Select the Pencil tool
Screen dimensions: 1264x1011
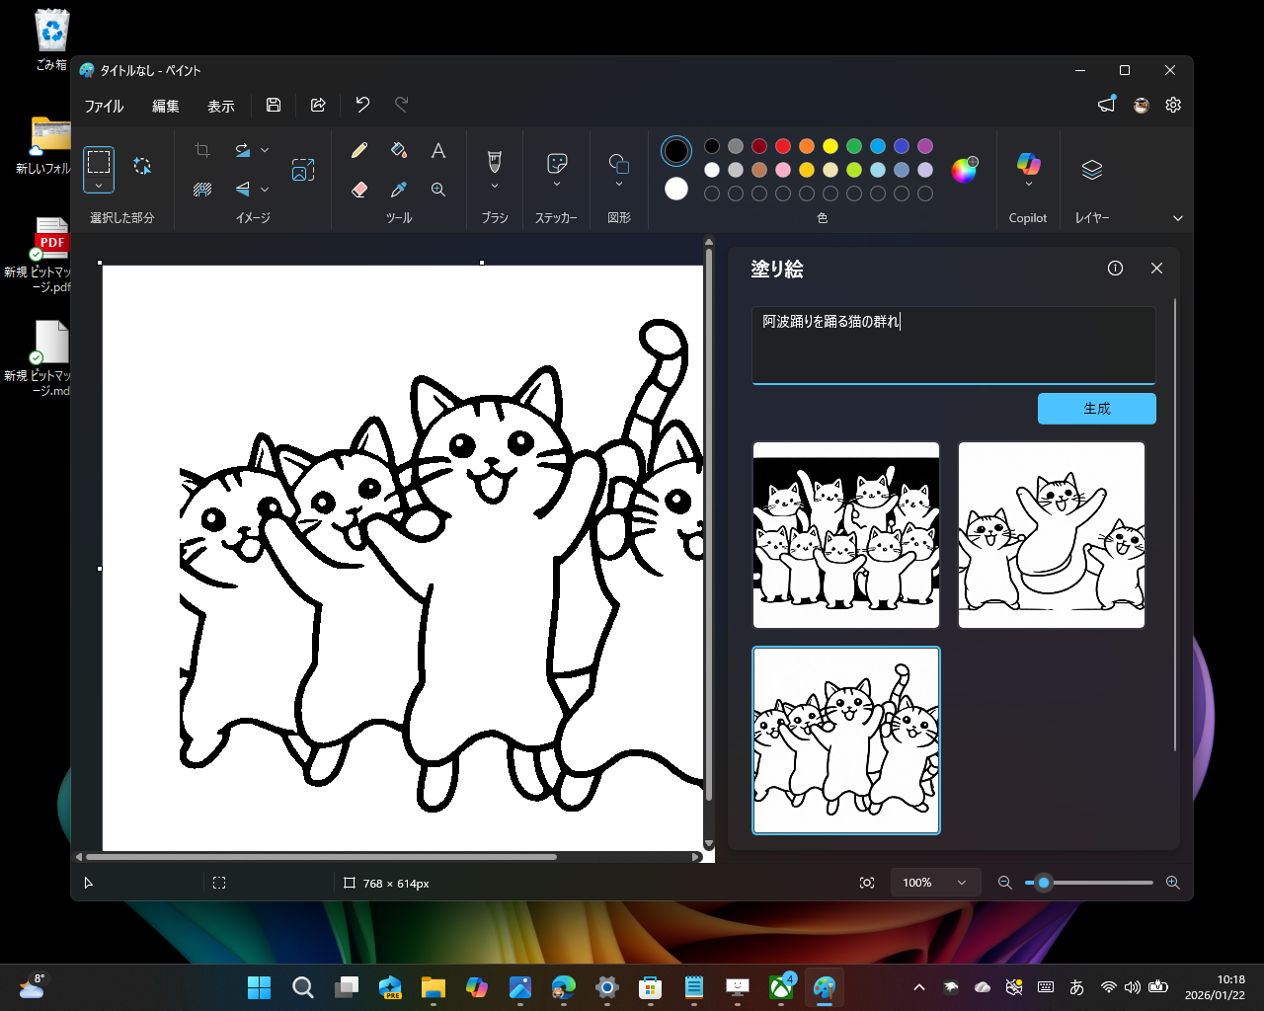(359, 150)
